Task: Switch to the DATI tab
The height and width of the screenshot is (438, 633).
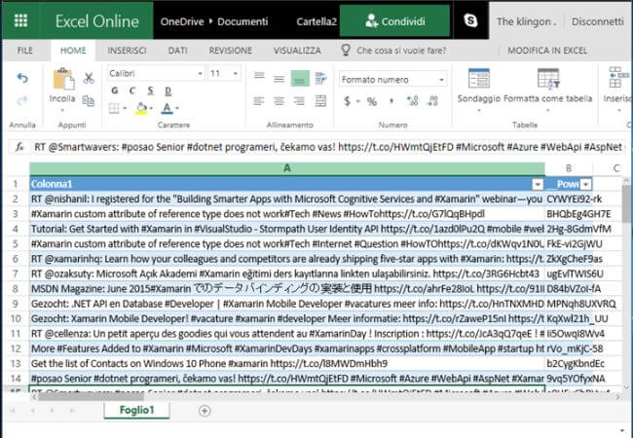Action: [x=177, y=51]
